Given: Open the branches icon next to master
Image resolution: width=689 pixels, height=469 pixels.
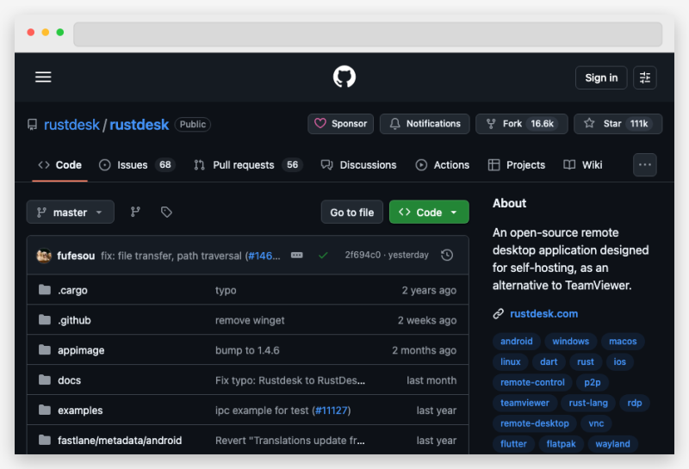Looking at the screenshot, I should (135, 212).
